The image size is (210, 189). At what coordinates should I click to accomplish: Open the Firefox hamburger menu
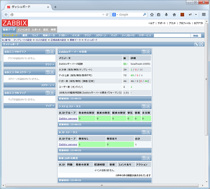coord(204,14)
